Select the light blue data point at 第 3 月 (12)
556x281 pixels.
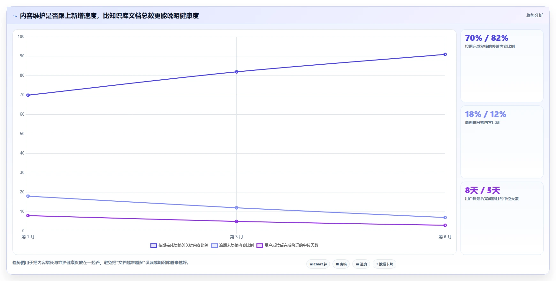[x=237, y=208]
